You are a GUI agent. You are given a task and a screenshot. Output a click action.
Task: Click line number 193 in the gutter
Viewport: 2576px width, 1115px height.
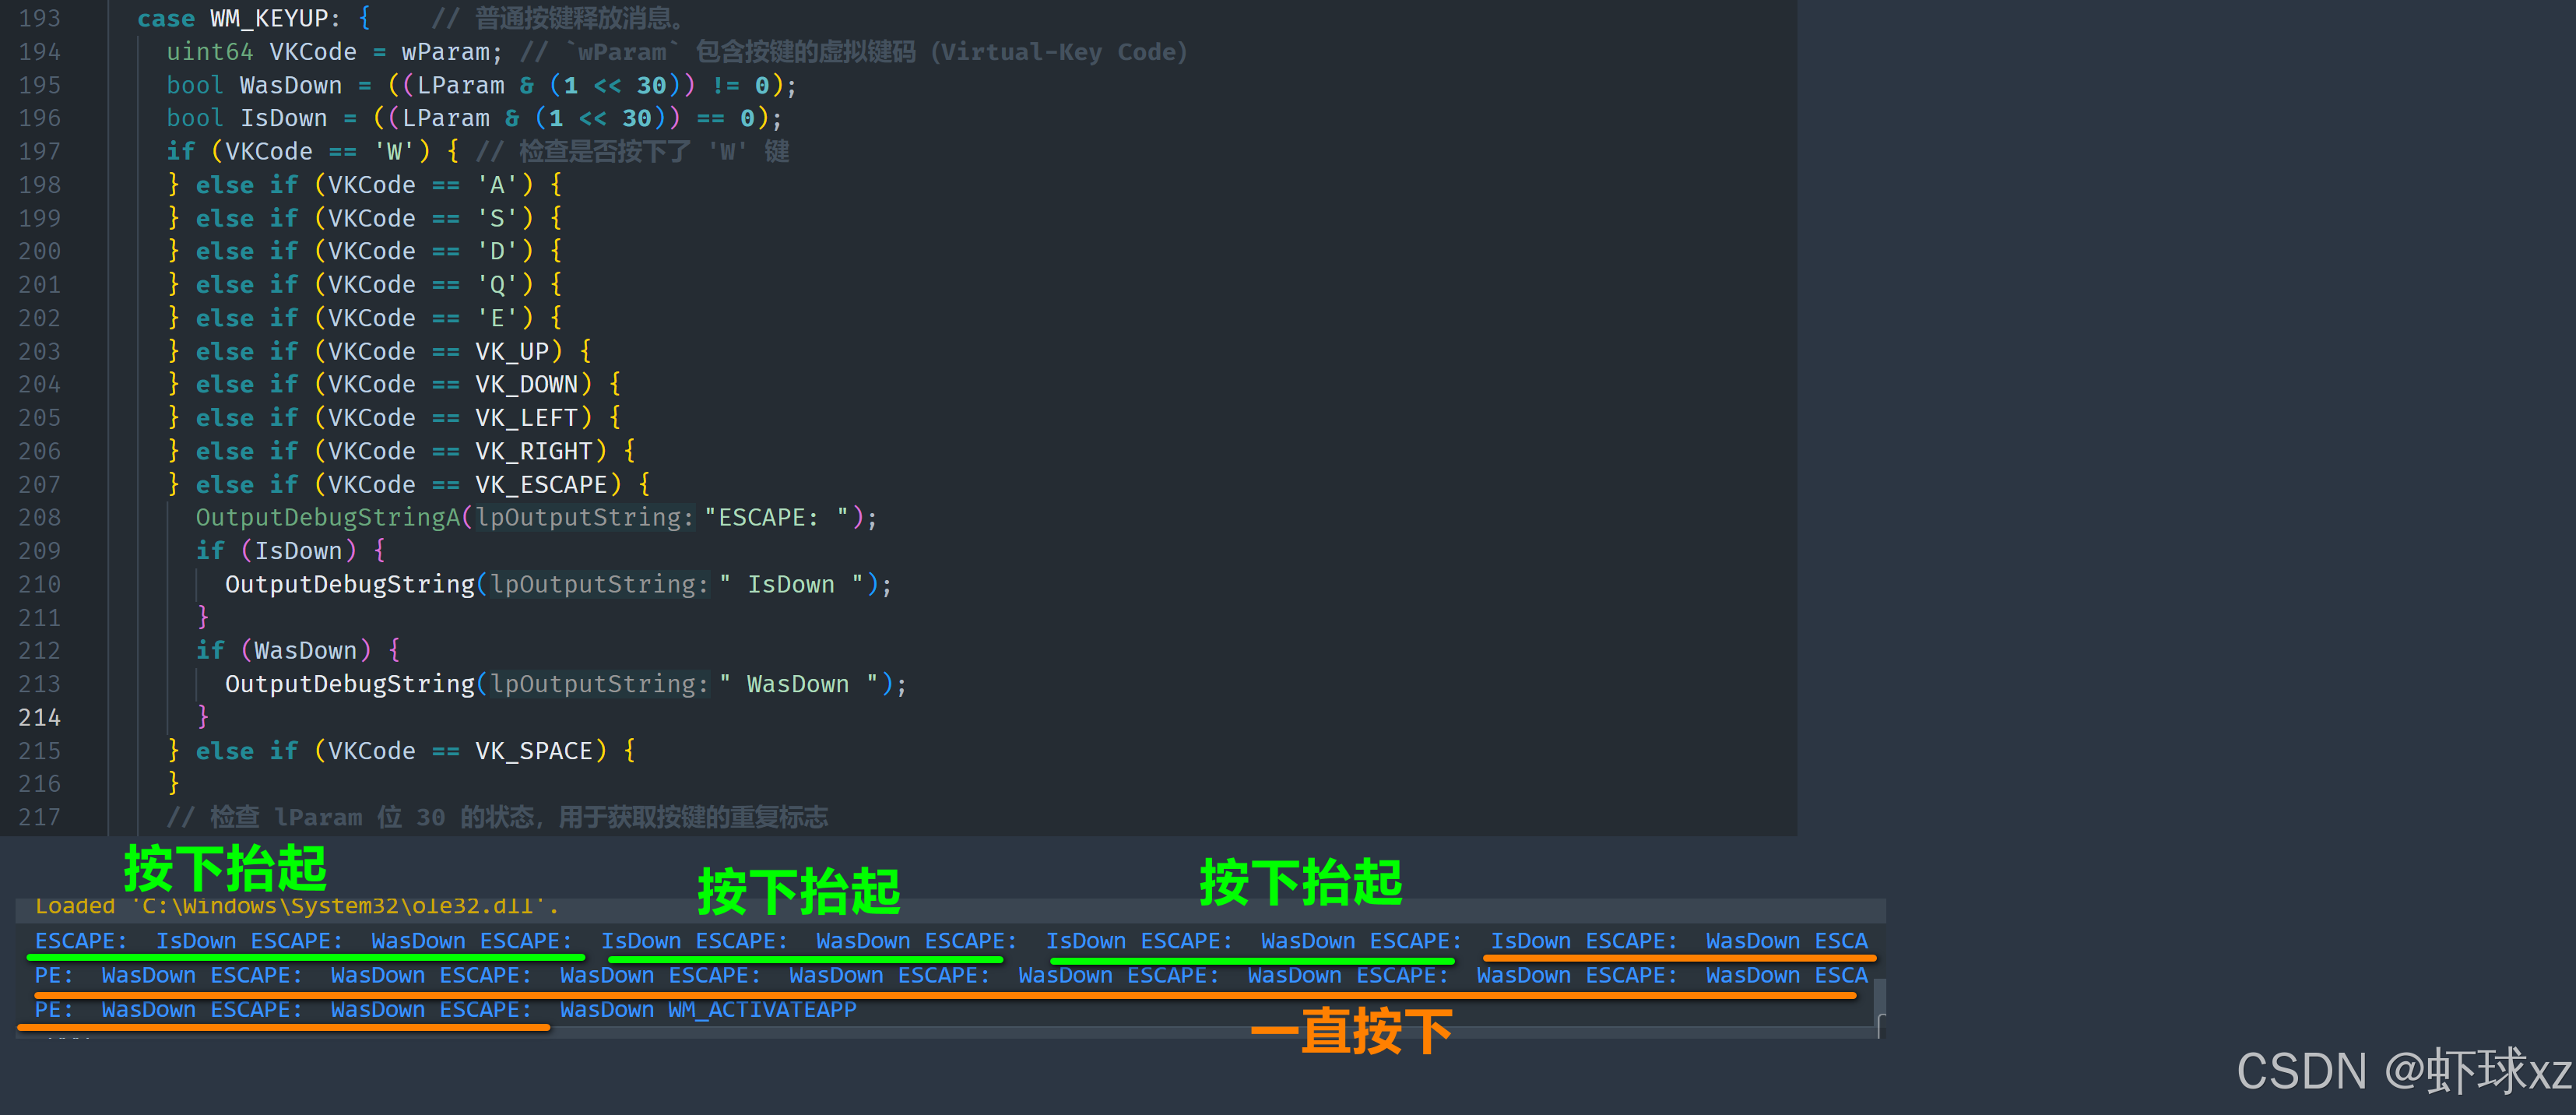pos(40,18)
